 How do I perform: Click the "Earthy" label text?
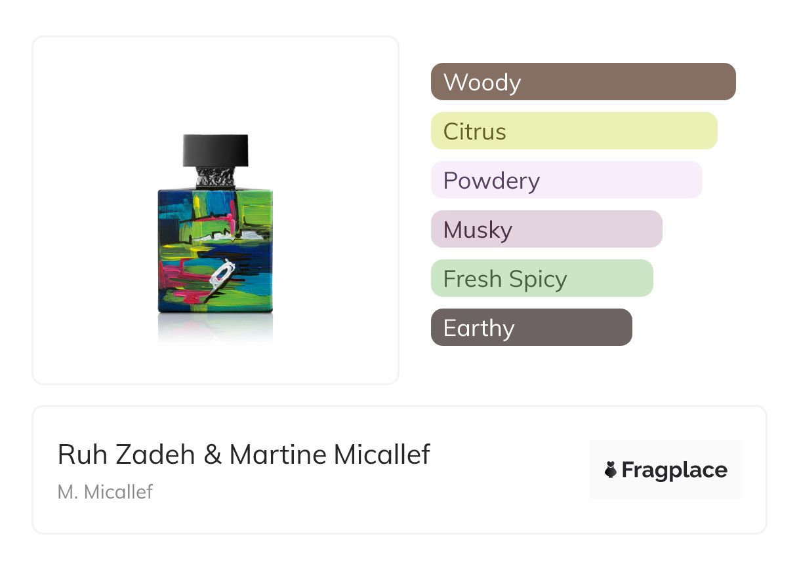(x=479, y=328)
